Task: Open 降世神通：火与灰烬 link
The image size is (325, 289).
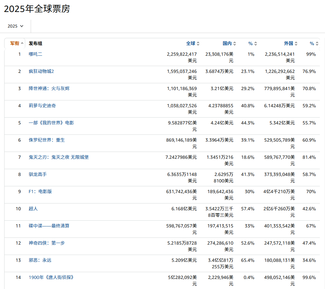Action: pyautogui.click(x=49, y=88)
